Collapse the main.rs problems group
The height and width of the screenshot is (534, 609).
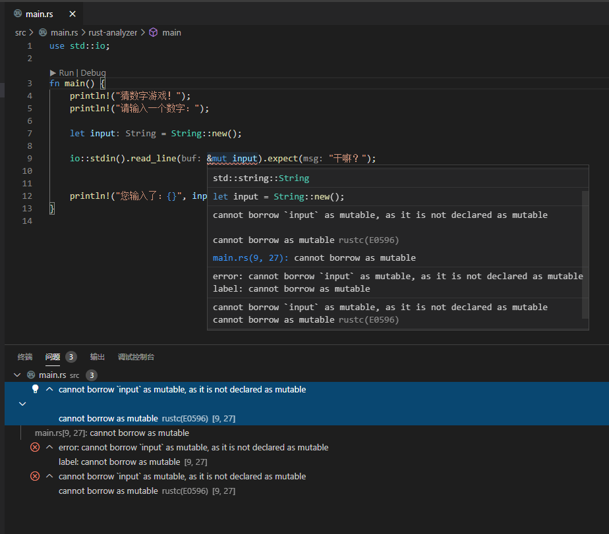17,375
